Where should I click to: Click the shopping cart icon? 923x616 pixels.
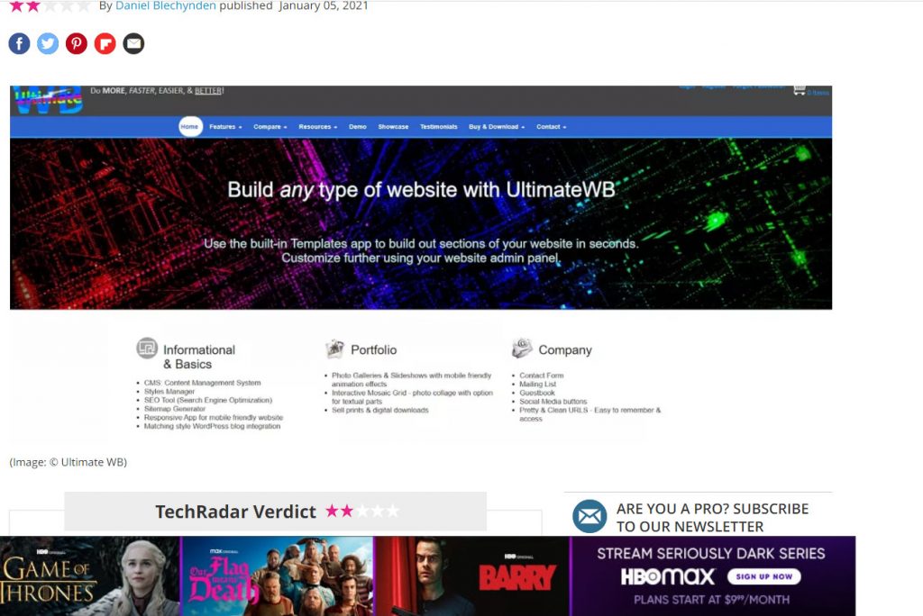pyautogui.click(x=799, y=90)
